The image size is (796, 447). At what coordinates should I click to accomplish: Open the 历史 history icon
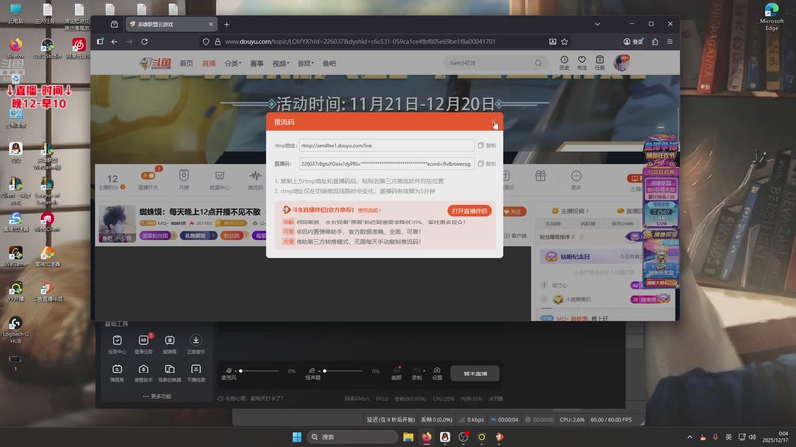564,63
